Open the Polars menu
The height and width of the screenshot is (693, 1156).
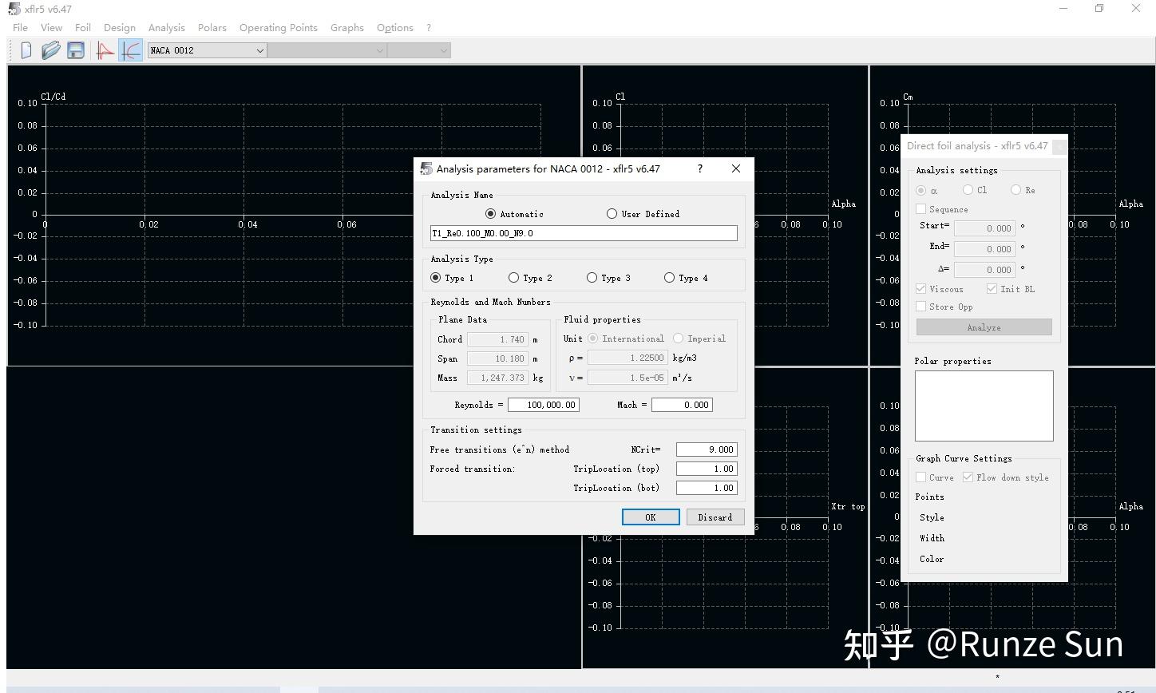pos(212,27)
